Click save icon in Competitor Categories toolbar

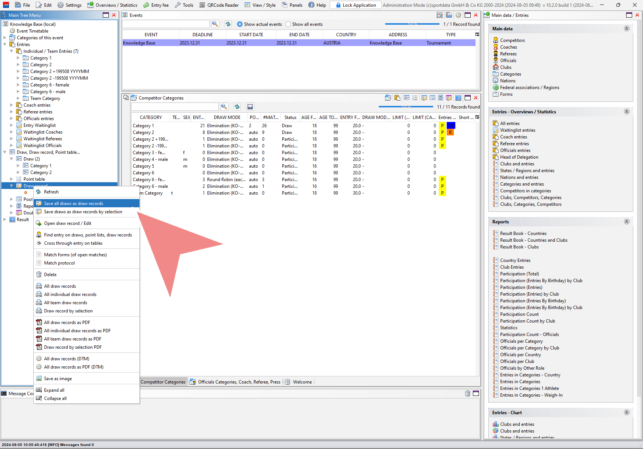250,107
